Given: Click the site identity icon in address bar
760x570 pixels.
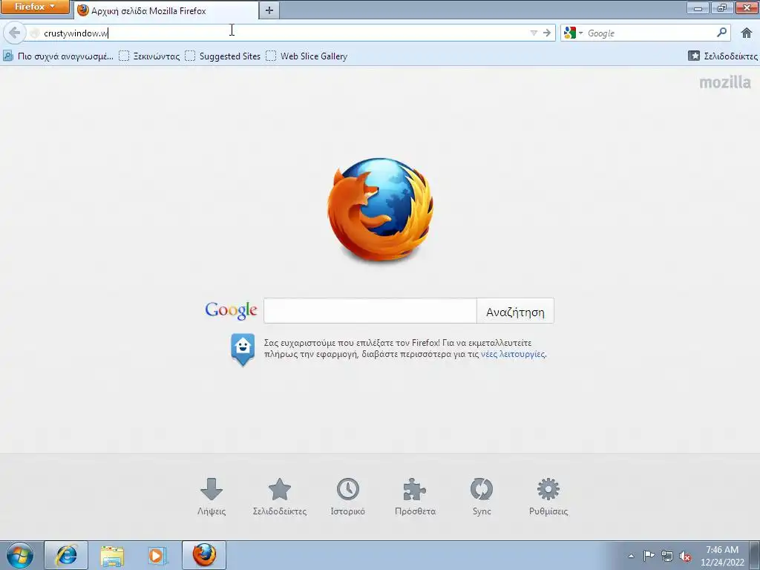Looking at the screenshot, I should pyautogui.click(x=34, y=33).
